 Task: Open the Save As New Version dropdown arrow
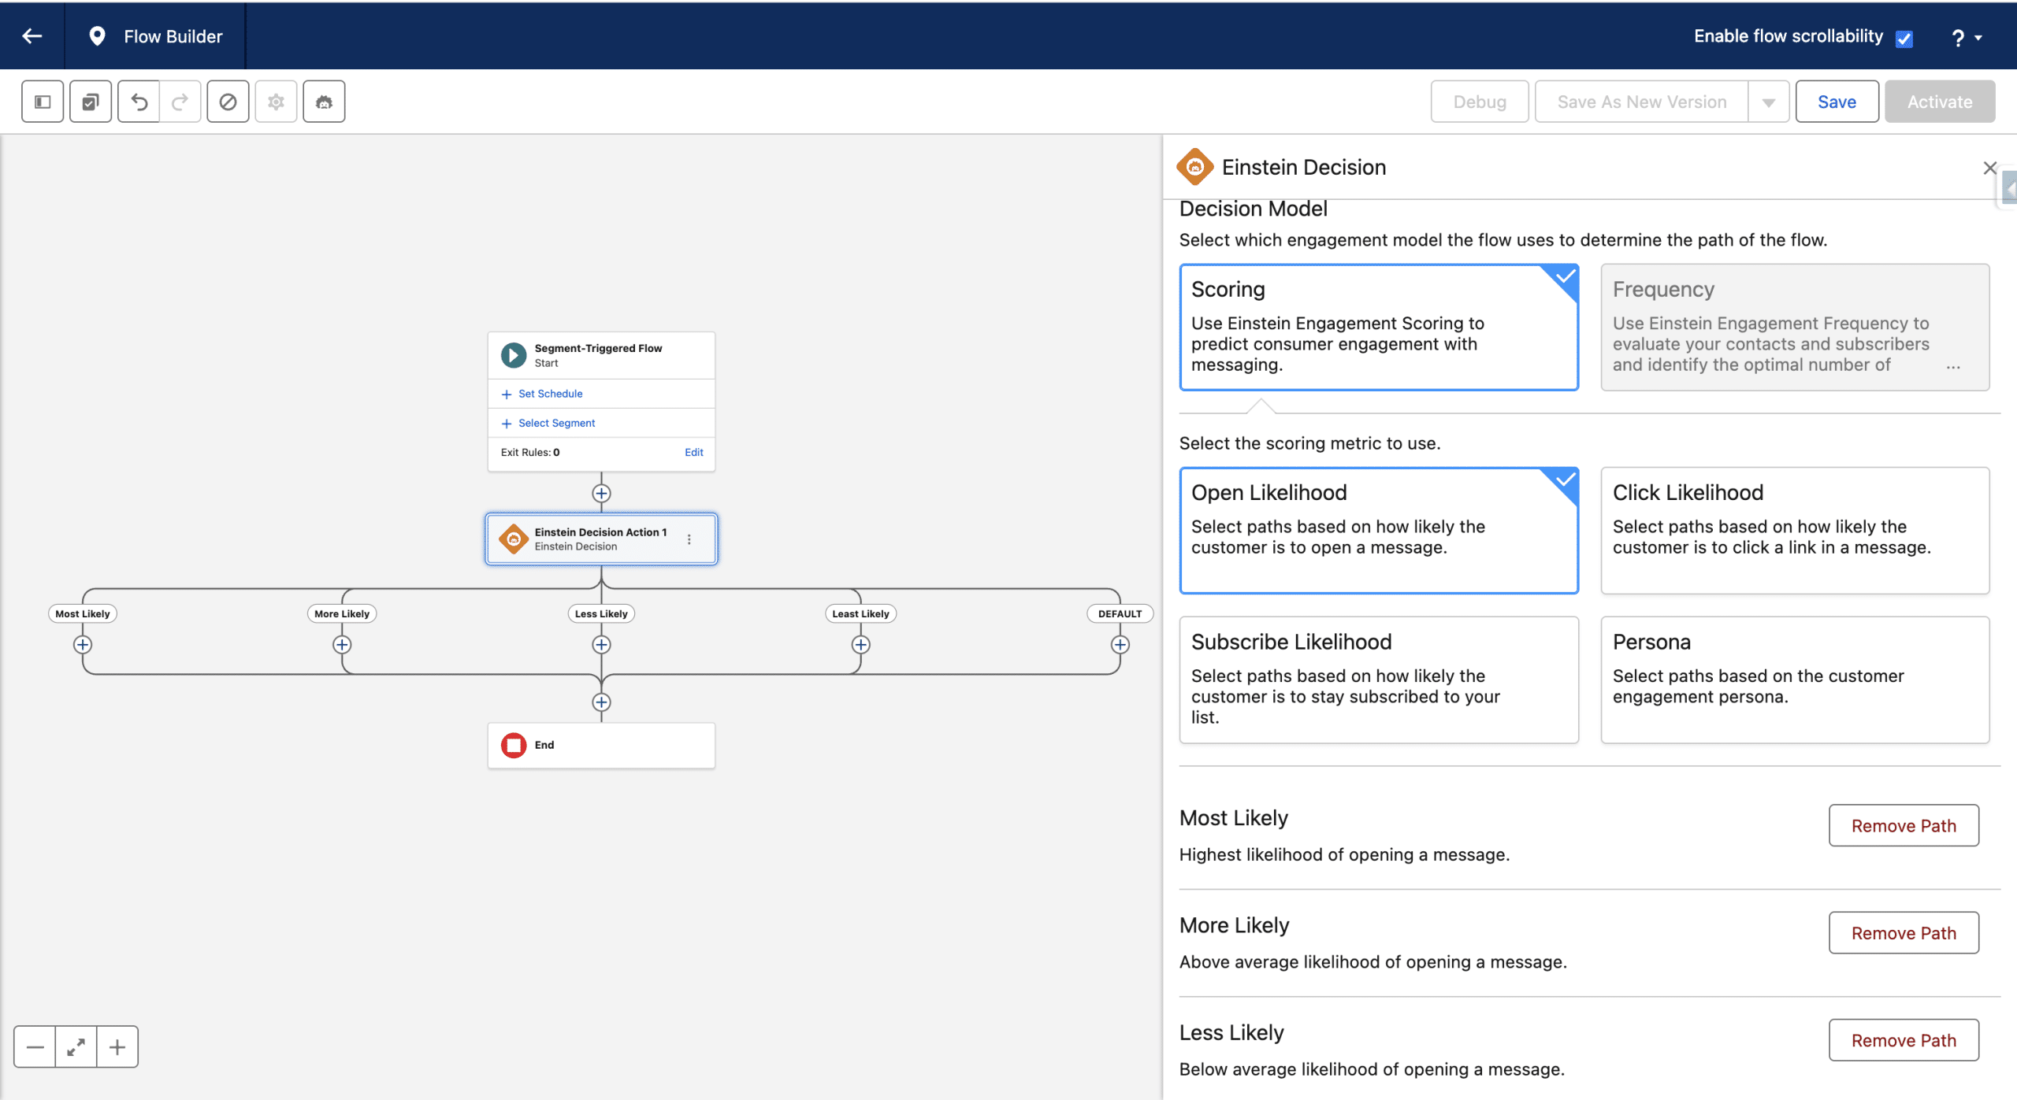click(x=1769, y=102)
